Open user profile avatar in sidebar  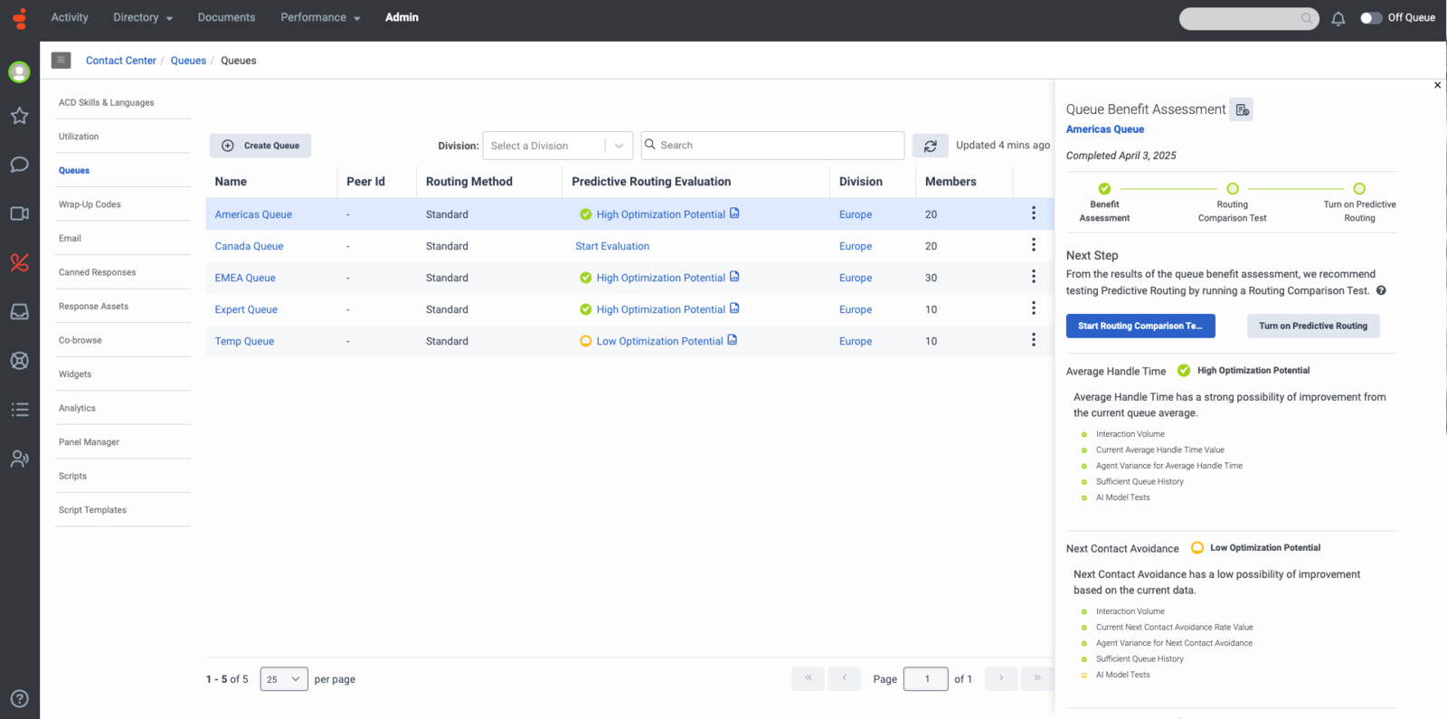[19, 71]
